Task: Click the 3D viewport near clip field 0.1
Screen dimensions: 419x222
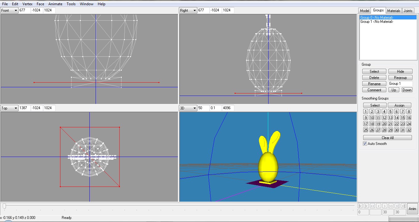Action: 216,108
